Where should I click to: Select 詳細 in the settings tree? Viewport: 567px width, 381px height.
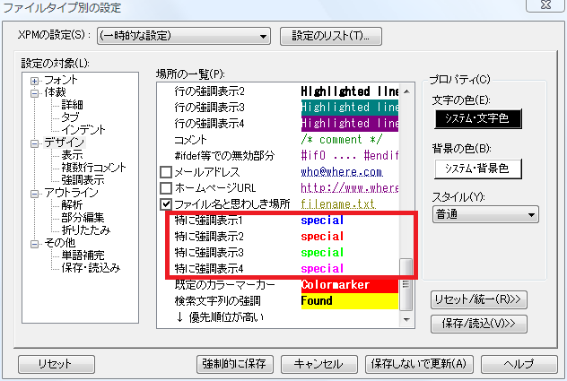coord(72,105)
